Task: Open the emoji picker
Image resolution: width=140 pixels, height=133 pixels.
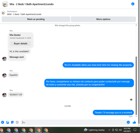Action: pyautogui.click(x=128, y=122)
